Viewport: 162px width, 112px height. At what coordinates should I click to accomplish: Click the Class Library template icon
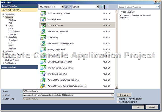[43, 37]
